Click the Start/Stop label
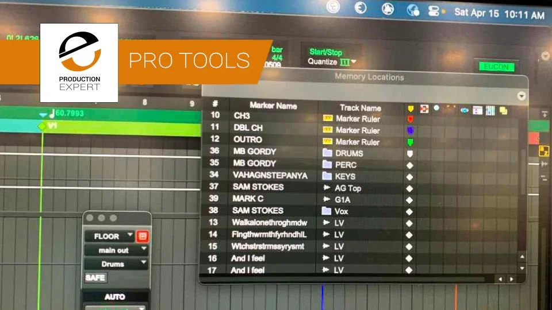Screen dimensions: 552x310 325,52
